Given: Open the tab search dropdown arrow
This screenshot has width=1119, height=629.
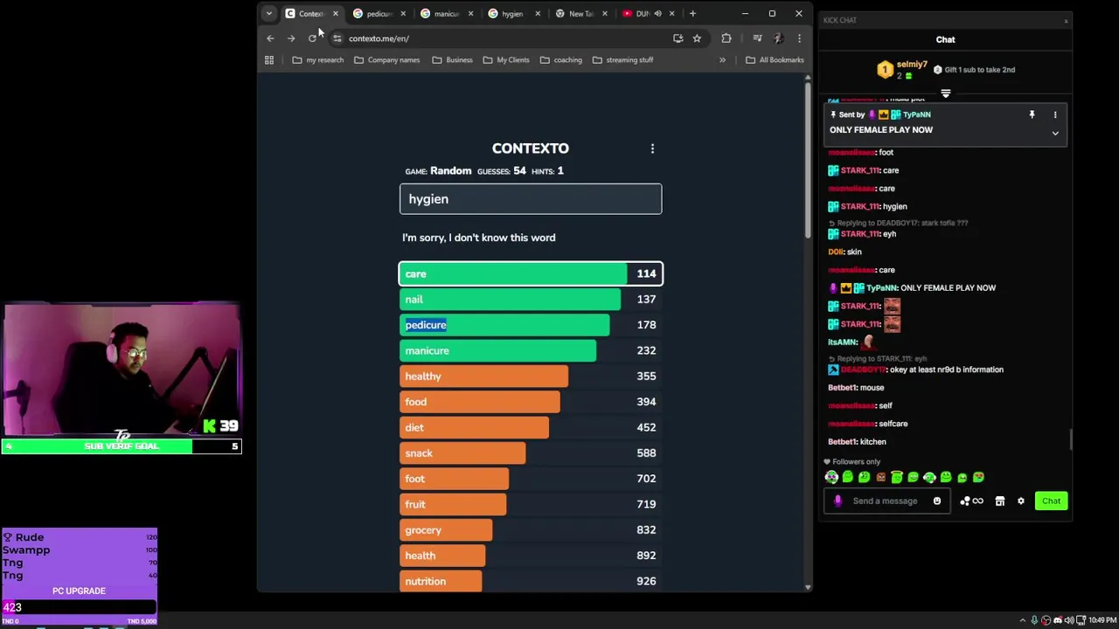Looking at the screenshot, I should pyautogui.click(x=269, y=13).
